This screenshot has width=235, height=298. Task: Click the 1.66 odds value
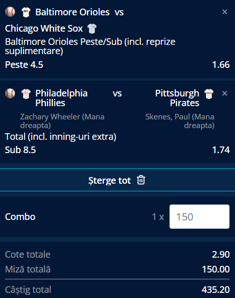[x=221, y=65]
